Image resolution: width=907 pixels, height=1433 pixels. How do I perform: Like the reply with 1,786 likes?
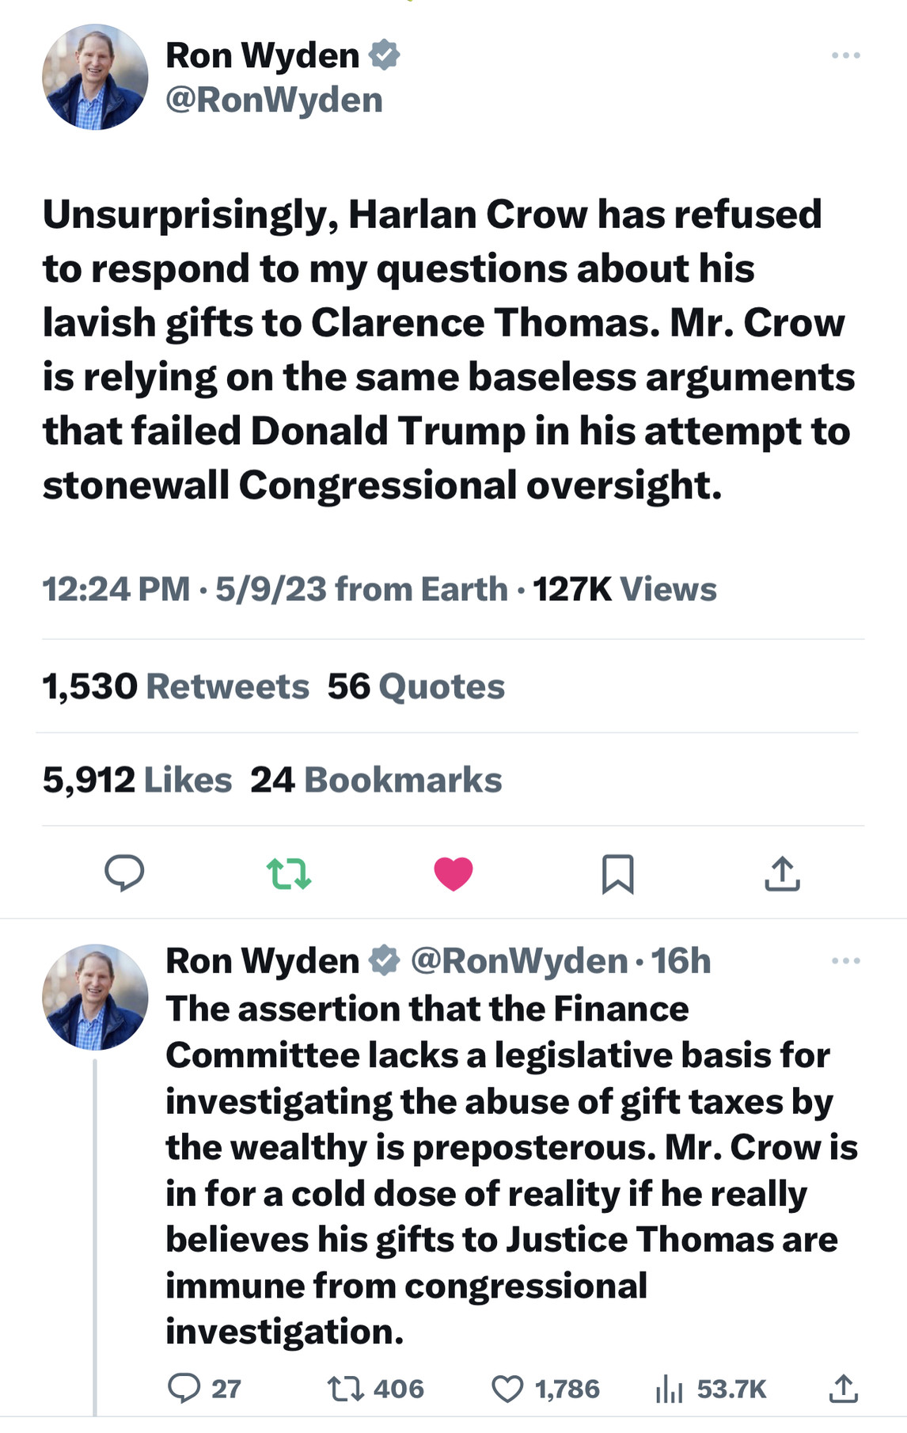pyautogui.click(x=507, y=1389)
